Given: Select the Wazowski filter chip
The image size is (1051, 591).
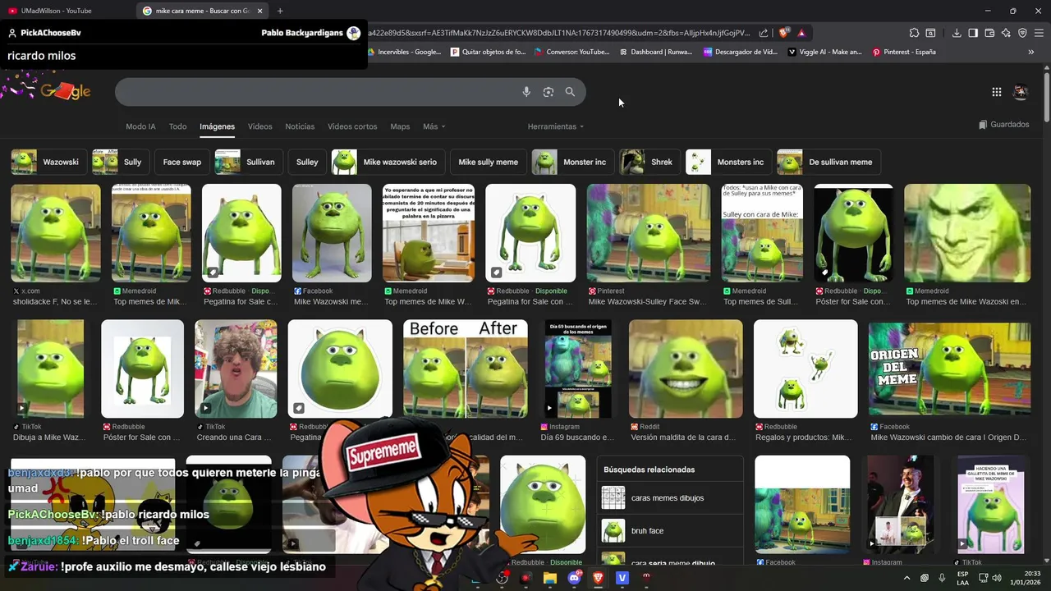Looking at the screenshot, I should tap(49, 162).
